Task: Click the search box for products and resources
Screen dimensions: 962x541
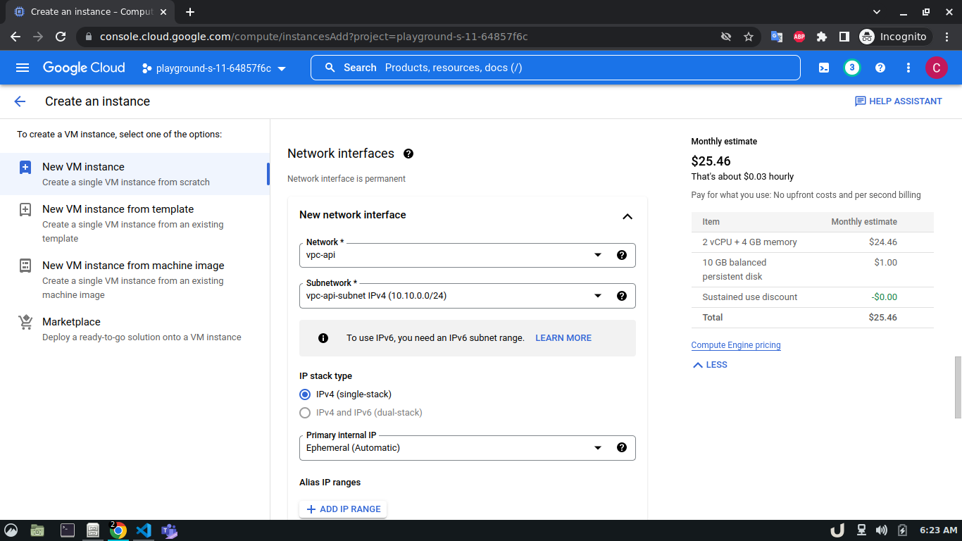Action: pyautogui.click(x=555, y=68)
